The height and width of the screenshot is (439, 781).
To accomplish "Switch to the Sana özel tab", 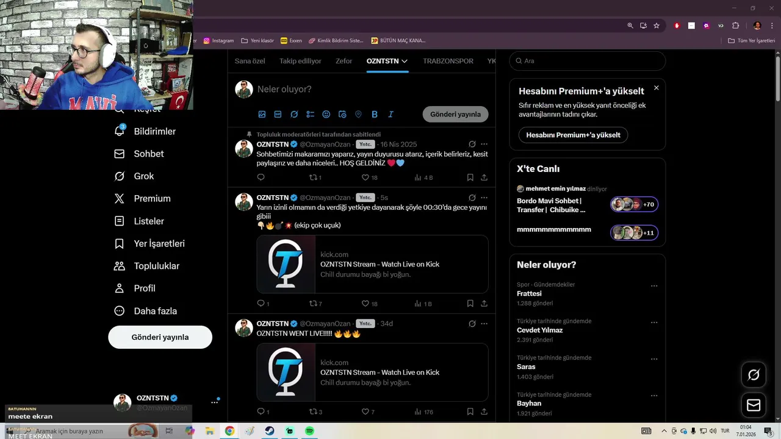I will point(250,61).
